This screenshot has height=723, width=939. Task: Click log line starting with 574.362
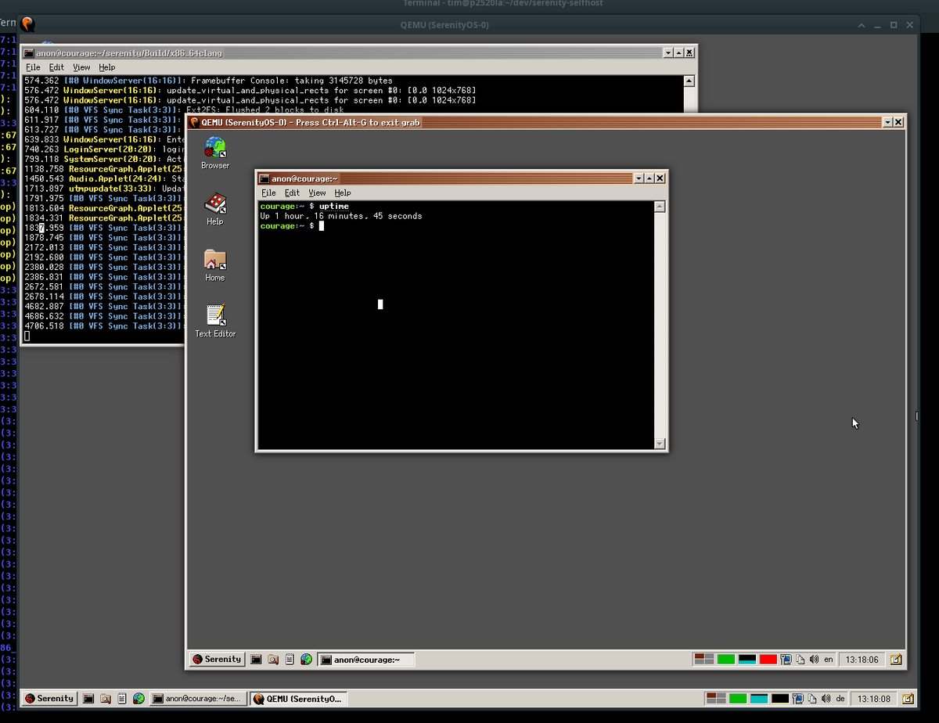[209, 81]
